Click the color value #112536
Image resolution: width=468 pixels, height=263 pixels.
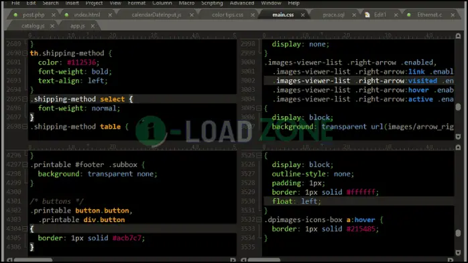[82, 62]
